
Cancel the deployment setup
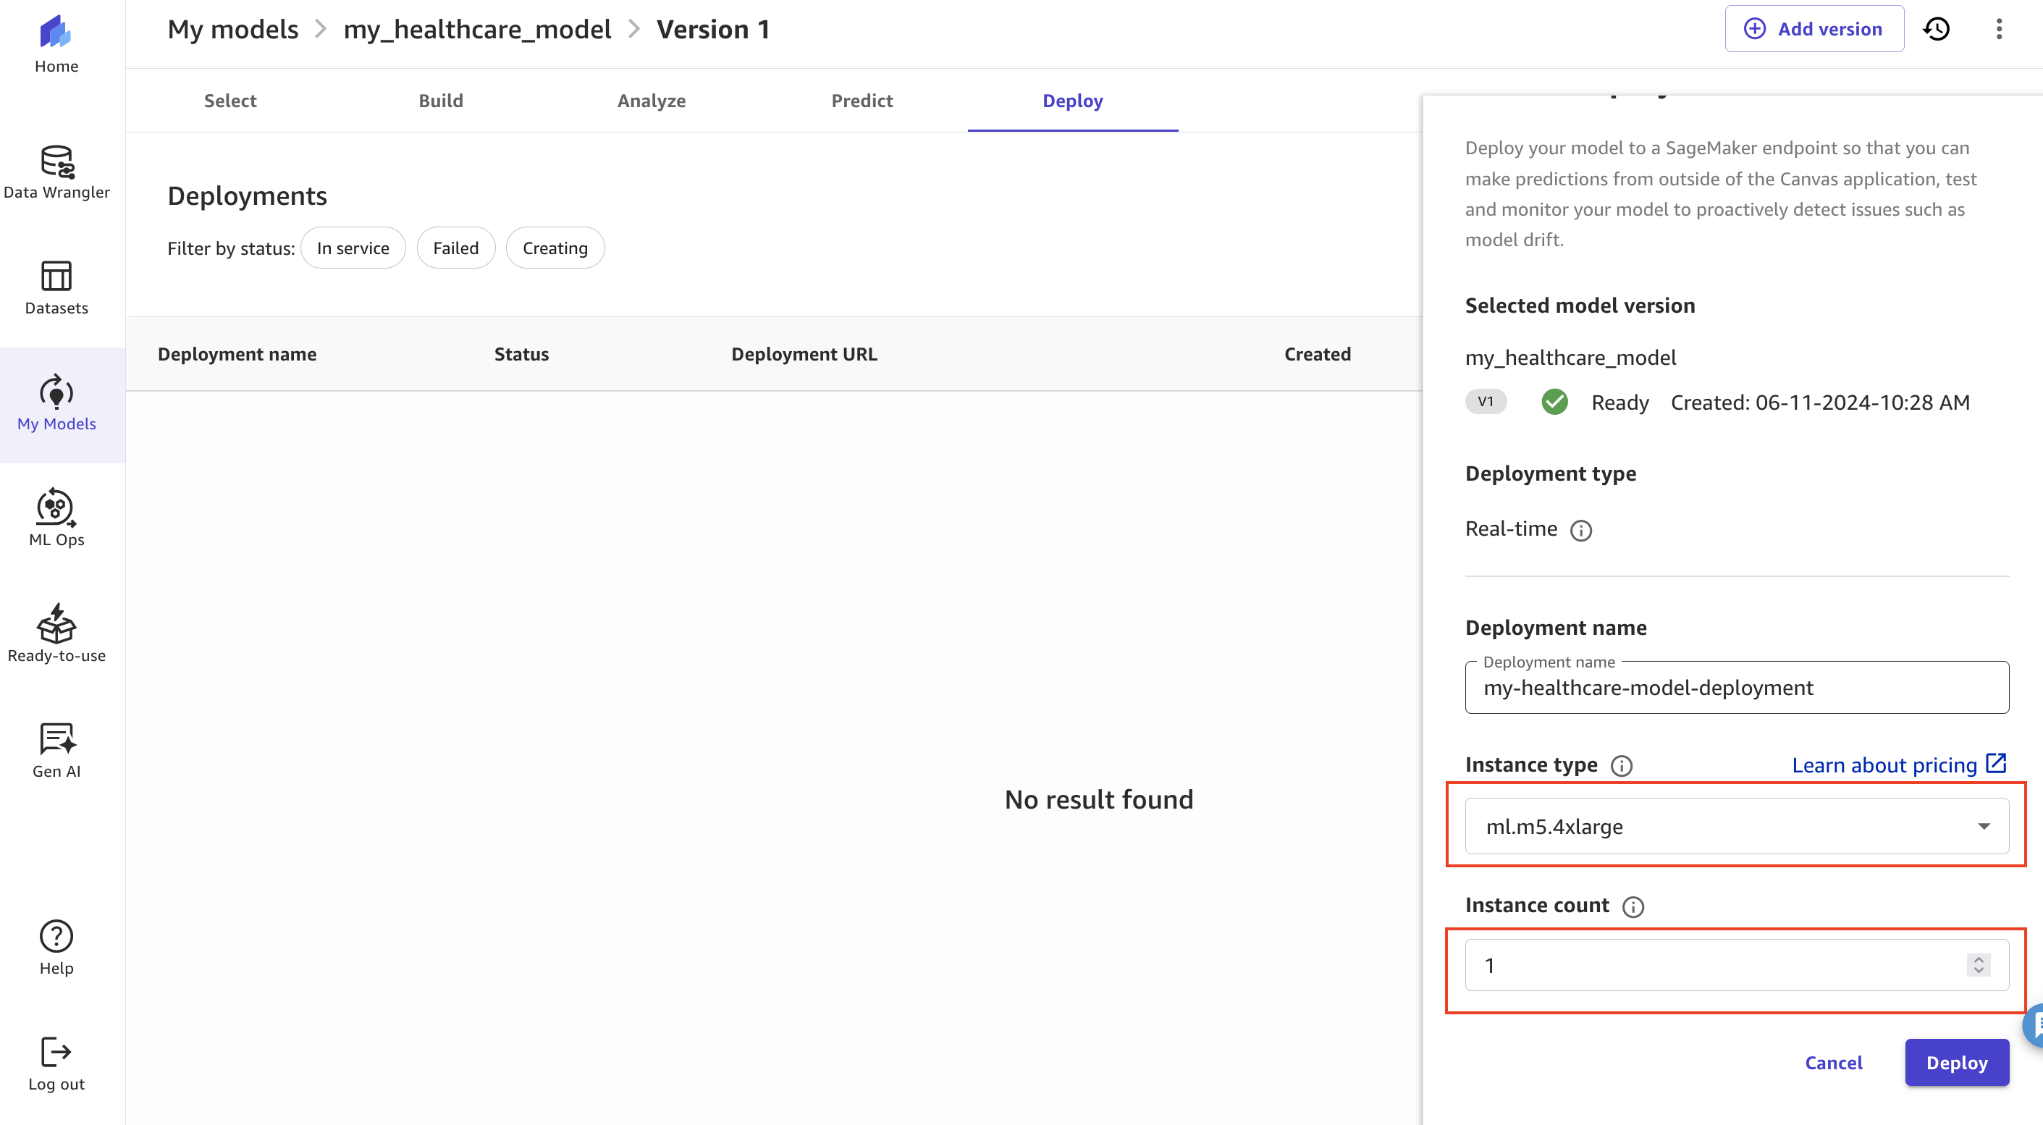click(1834, 1062)
